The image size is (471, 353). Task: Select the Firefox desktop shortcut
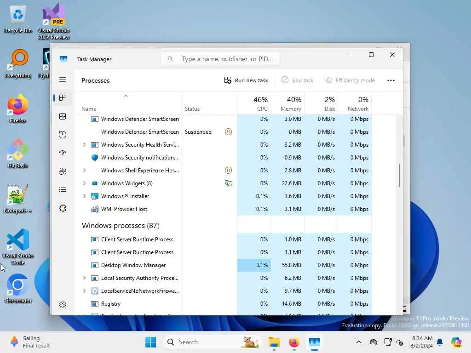18,108
